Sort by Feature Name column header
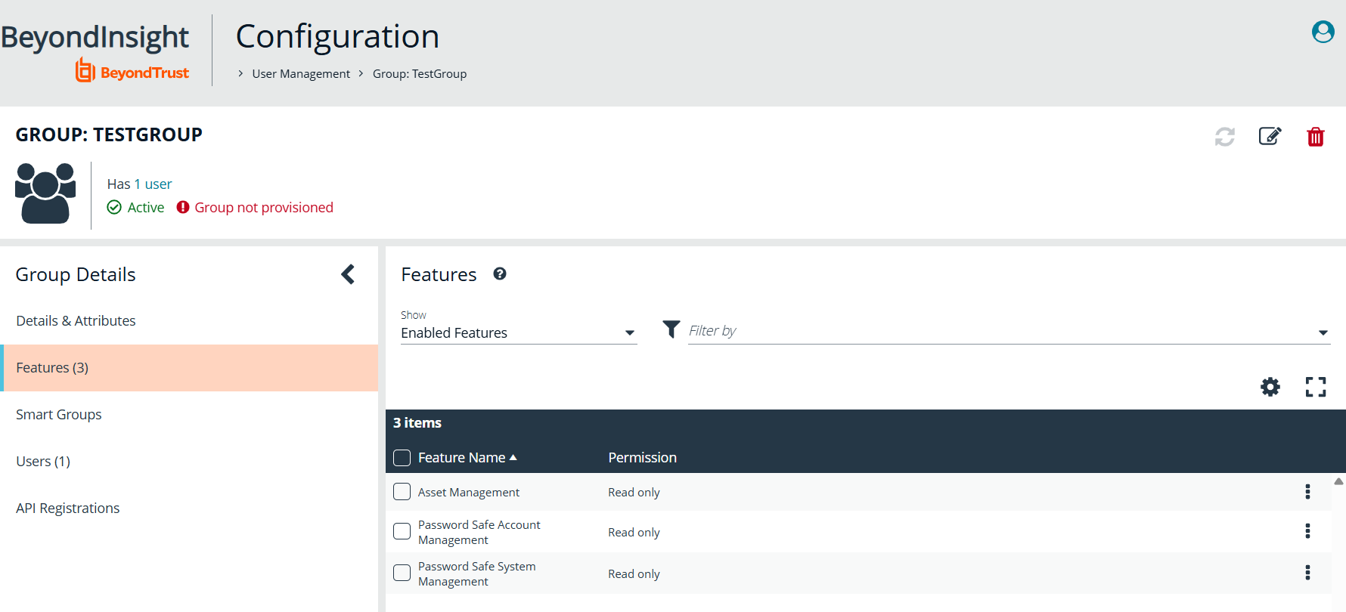This screenshot has width=1346, height=612. pyautogui.click(x=462, y=458)
